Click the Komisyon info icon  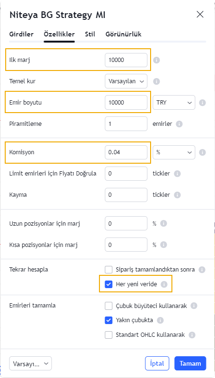[202, 152]
